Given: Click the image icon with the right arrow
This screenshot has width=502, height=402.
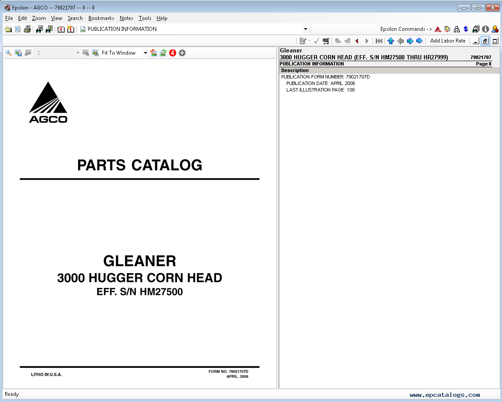Looking at the screenshot, I should click(86, 53).
